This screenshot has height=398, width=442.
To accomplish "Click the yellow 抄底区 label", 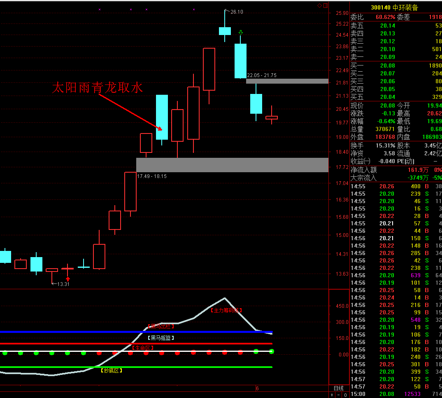I will click(x=112, y=370).
